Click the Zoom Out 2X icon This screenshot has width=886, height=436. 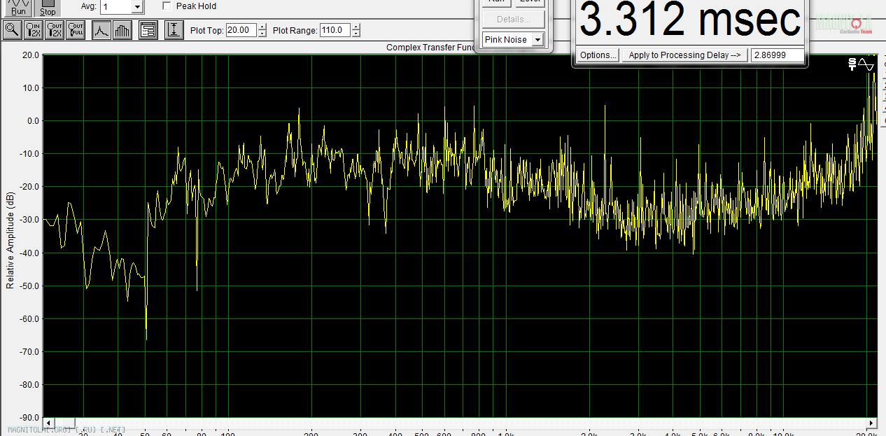pos(55,29)
